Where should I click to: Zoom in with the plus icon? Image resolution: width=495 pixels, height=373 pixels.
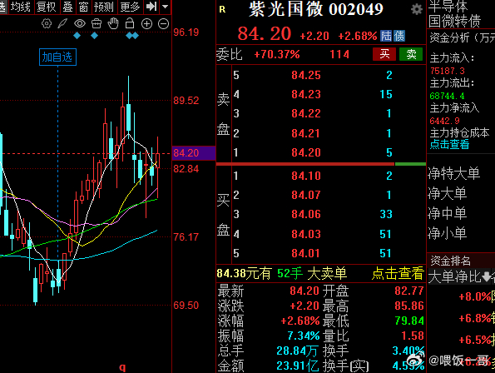tap(146, 24)
